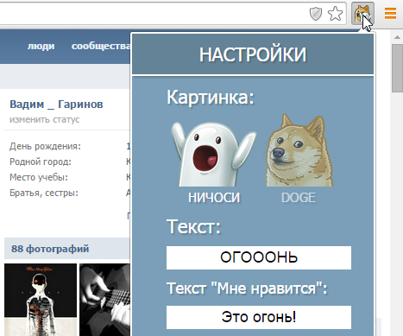403x336 pixels.
Task: Click the Картинка: section label
Action: [x=211, y=98]
